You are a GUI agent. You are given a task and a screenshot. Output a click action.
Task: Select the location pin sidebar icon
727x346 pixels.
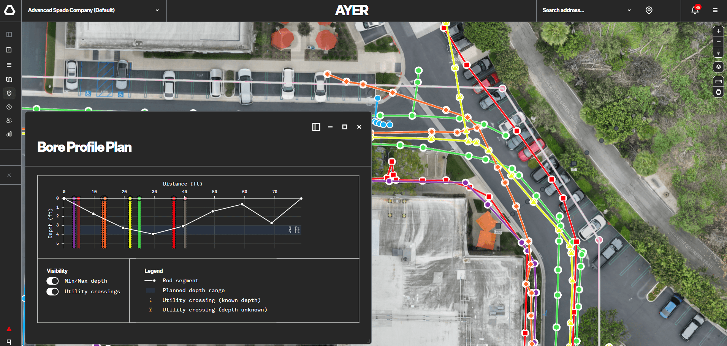(9, 93)
